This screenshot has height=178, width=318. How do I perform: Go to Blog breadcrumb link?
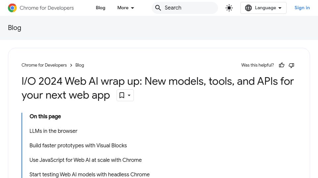click(x=80, y=65)
